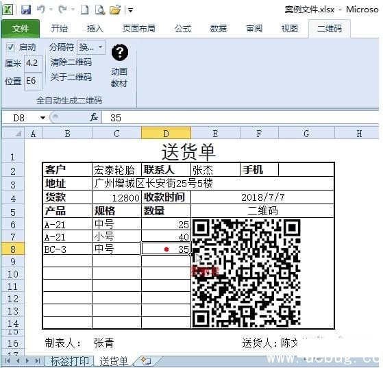This screenshot has height=368, width=383.
Task: Go to first sheet navigation arrow
Action: 8,361
